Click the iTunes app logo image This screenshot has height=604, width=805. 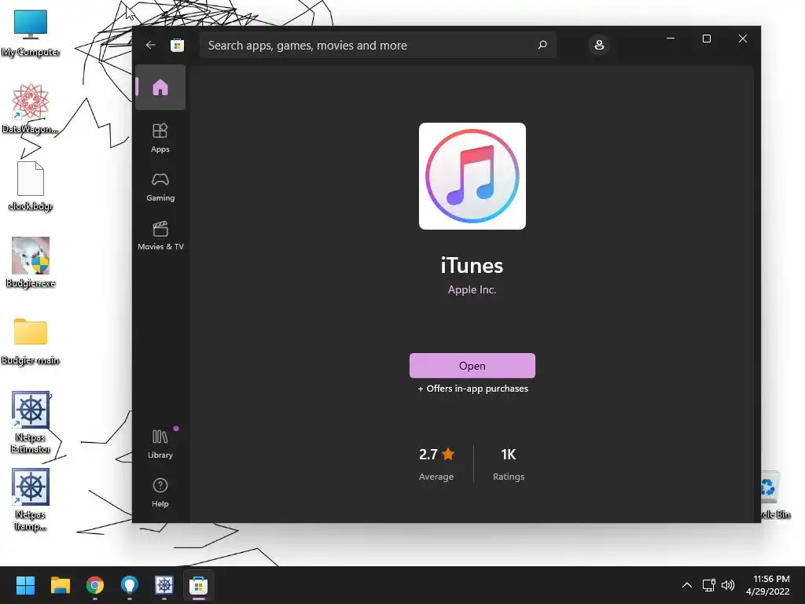tap(472, 176)
